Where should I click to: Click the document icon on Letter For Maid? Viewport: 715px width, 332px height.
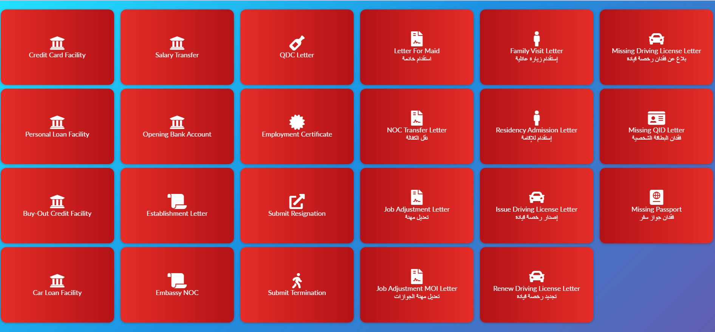point(416,39)
